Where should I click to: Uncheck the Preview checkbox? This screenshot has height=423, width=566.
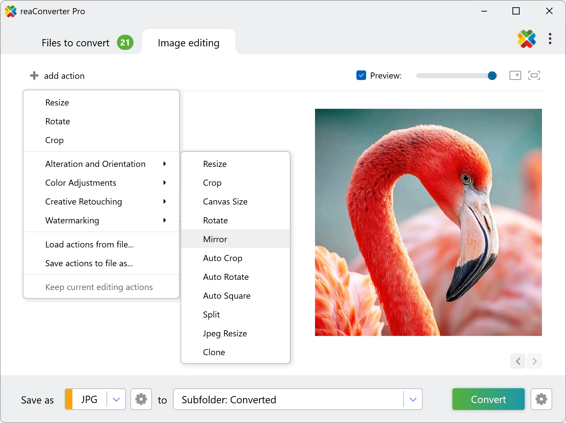click(361, 75)
